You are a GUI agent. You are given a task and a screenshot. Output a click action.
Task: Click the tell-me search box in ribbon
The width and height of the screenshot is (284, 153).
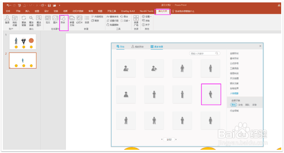coord(183,11)
